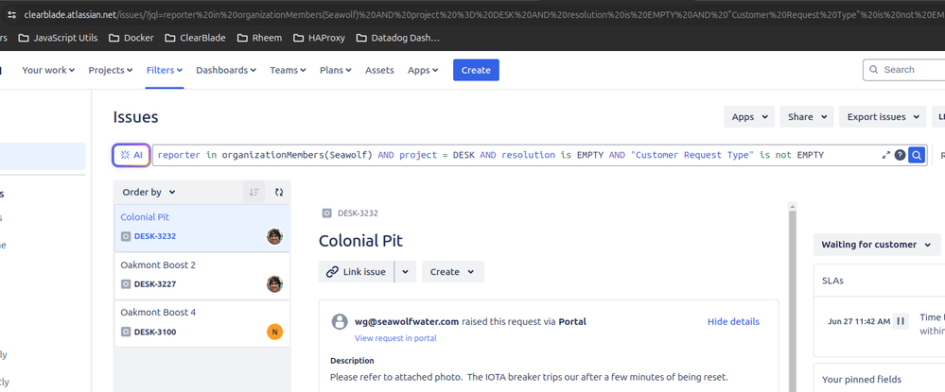This screenshot has height=392, width=945.
Task: Refresh the issue list results
Action: pos(278,192)
